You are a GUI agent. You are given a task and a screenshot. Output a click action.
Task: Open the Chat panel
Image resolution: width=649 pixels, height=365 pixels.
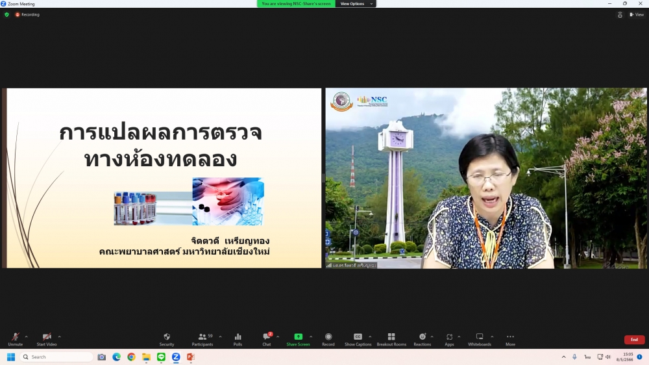(266, 339)
